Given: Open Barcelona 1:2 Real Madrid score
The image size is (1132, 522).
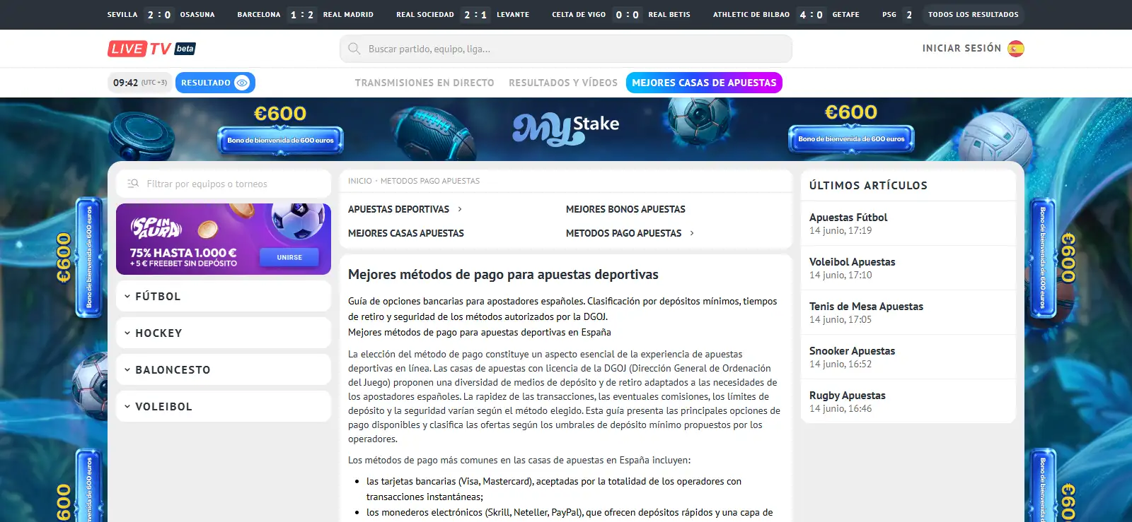Looking at the screenshot, I should (305, 14).
